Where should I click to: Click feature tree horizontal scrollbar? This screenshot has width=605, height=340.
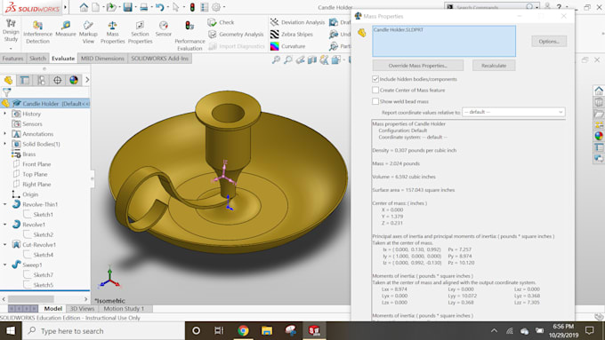tap(31, 299)
